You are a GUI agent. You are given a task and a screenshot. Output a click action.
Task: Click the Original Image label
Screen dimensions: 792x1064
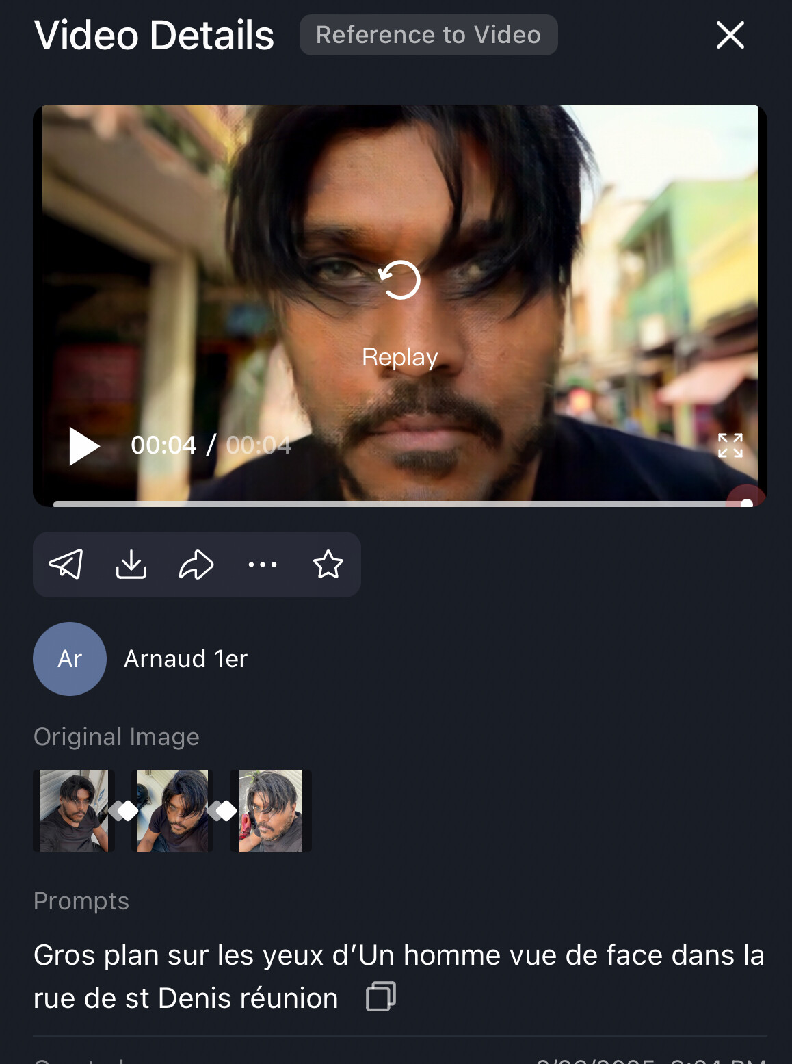[x=116, y=737]
